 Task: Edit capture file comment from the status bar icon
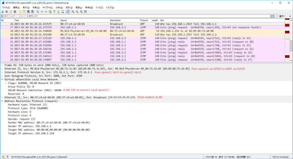pyautogui.click(x=7, y=157)
